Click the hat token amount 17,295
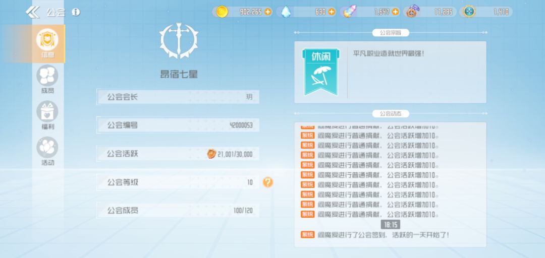 [x=444, y=12]
